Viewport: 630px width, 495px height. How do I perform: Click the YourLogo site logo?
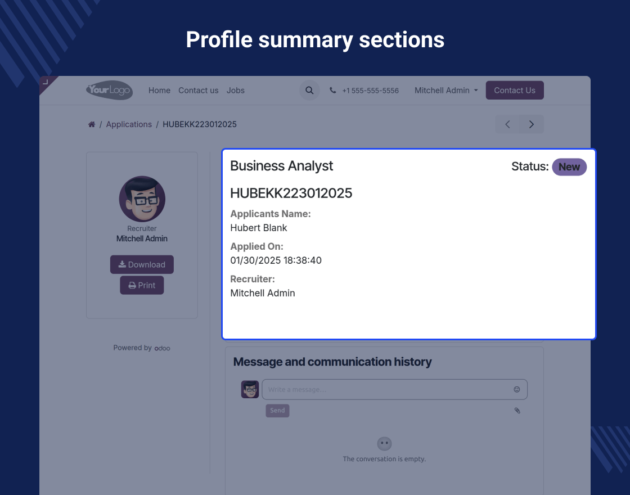[109, 90]
